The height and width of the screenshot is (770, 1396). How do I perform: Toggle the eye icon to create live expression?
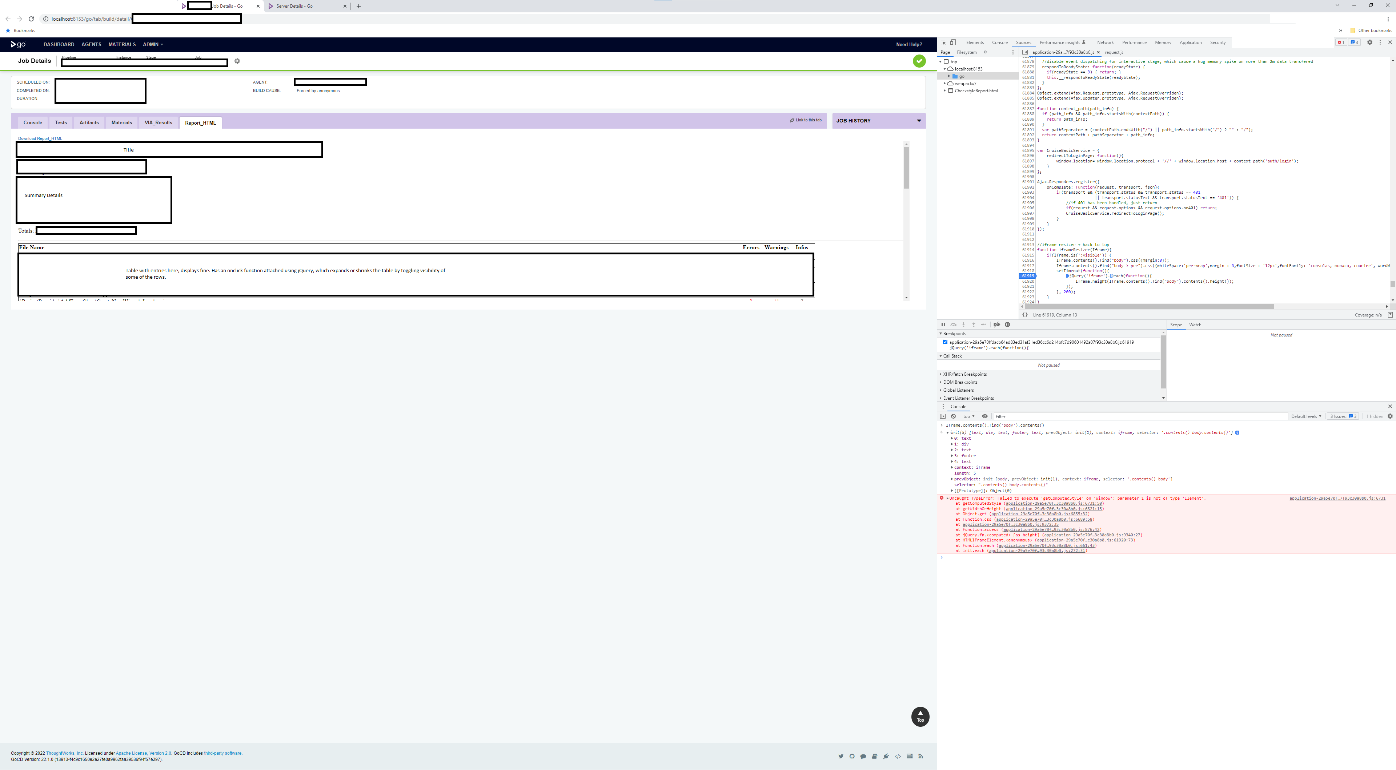pos(985,416)
